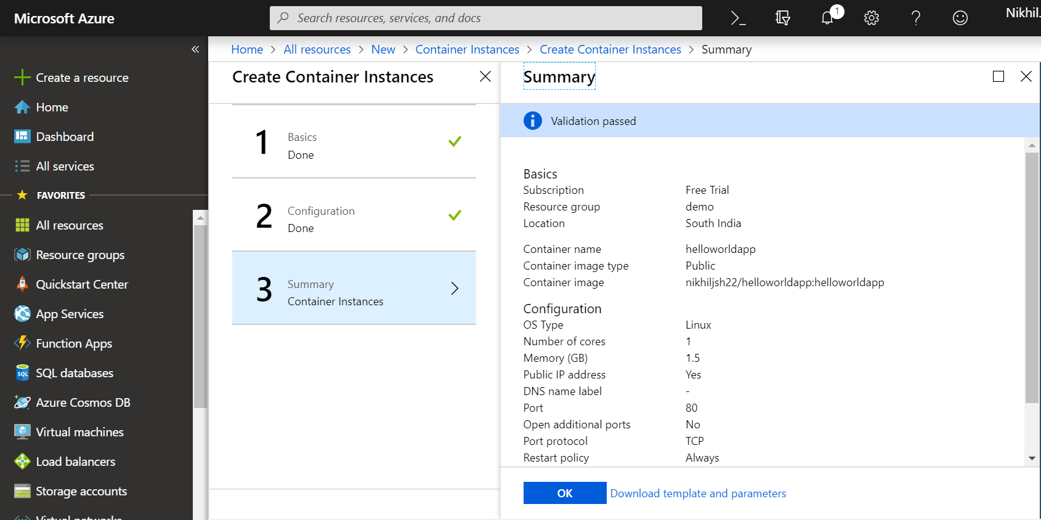The width and height of the screenshot is (1041, 520).
Task: Click the Validation passed info icon
Action: [x=533, y=121]
